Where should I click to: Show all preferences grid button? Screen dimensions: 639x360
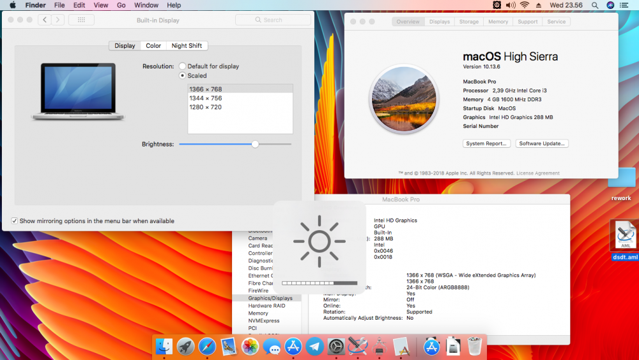point(81,20)
